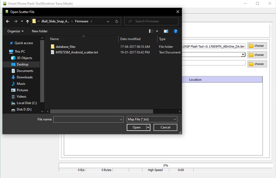Open Map File (*.txt) type dropdown

coord(152,120)
